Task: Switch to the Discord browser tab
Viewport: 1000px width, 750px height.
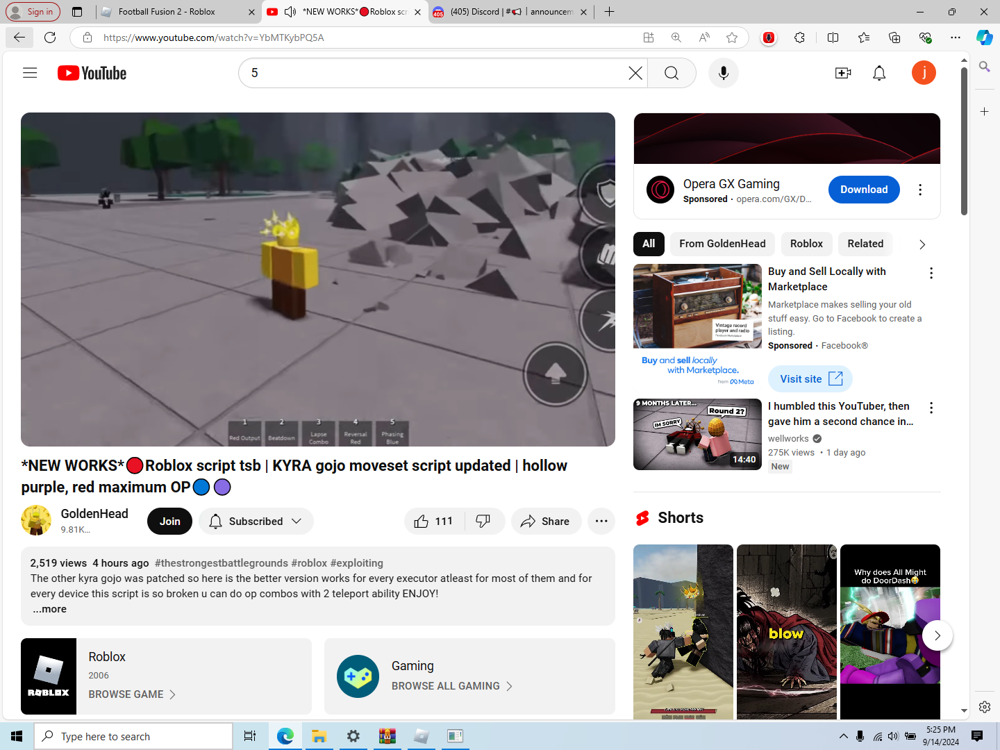Action: 511,12
